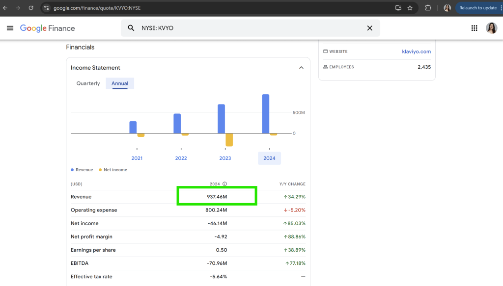Select the 2022 year on chart
This screenshot has height=286, width=503.
click(181, 158)
